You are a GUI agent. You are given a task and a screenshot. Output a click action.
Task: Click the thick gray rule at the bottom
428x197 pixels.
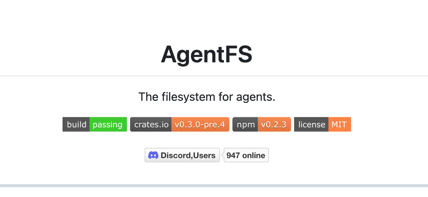click(214, 185)
